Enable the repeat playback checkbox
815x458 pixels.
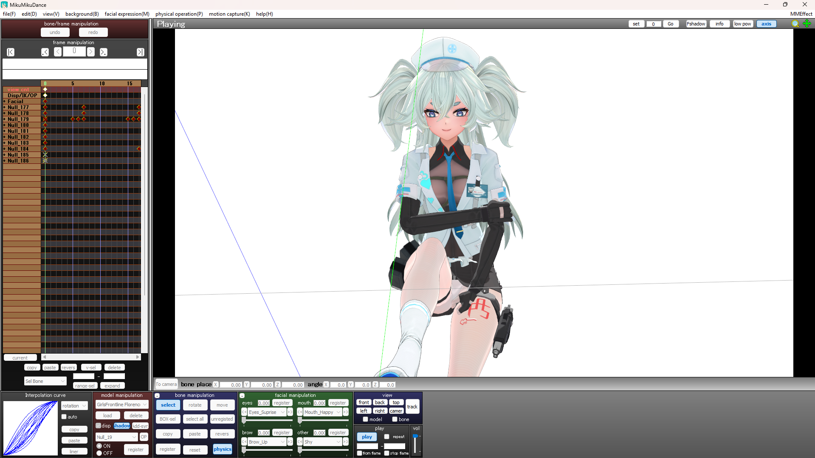point(386,437)
